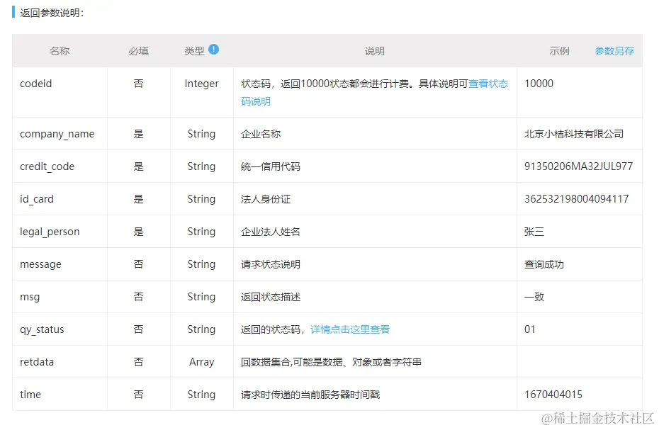Select the 示例 column header

[x=559, y=51]
